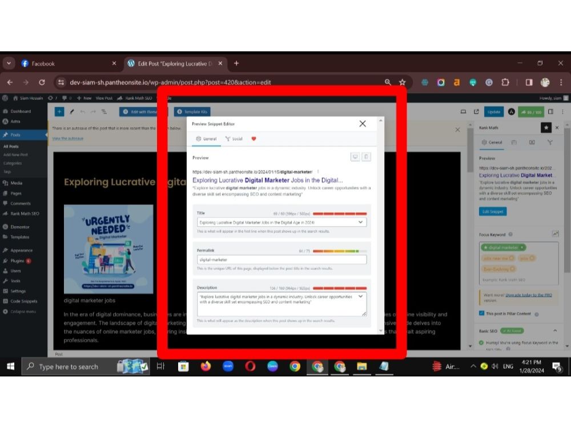Toggle the settings sidebar panel icon
The width and height of the screenshot is (571, 428).
tap(550, 112)
